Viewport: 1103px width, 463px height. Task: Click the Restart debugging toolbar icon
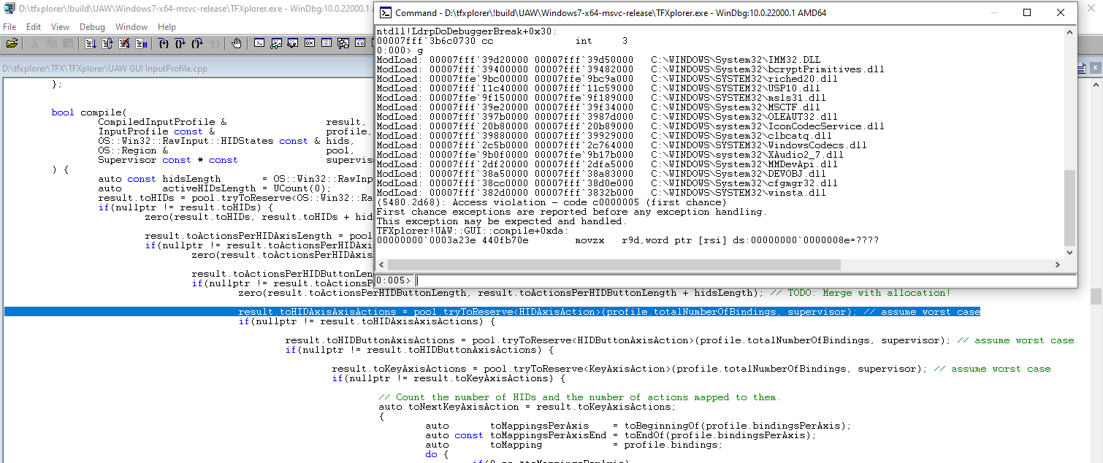(107, 44)
